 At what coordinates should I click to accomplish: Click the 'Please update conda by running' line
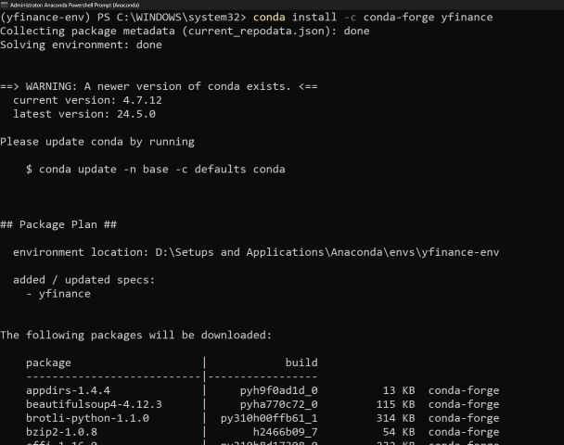[x=96, y=142]
